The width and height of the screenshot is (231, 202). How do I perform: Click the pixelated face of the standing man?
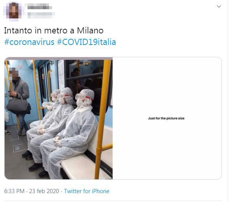(14, 74)
